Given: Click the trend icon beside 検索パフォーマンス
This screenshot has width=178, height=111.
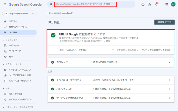Looking at the screenshot, I should click(5, 27).
